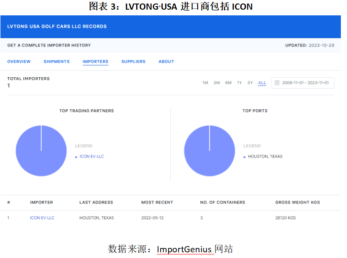Open the date range 2006-11-01 - 2023-11-01 field

tap(303, 82)
